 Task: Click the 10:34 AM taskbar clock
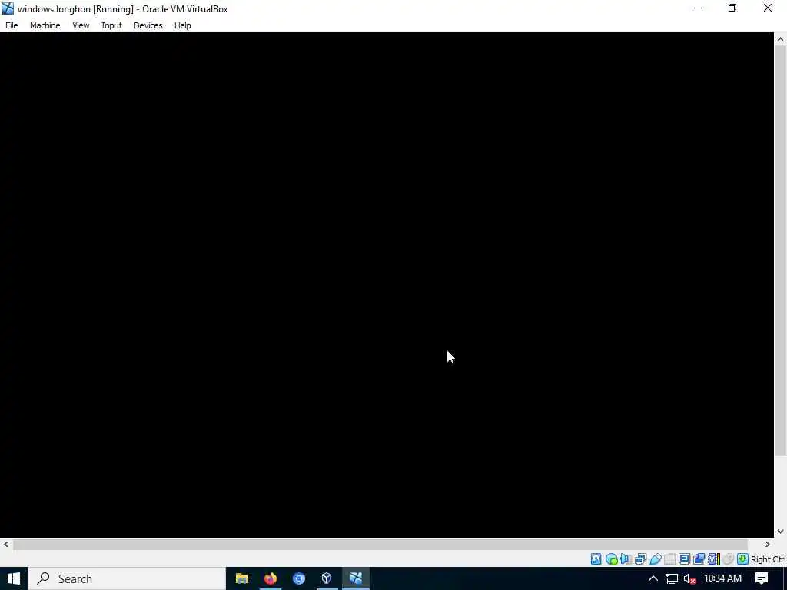pos(722,578)
